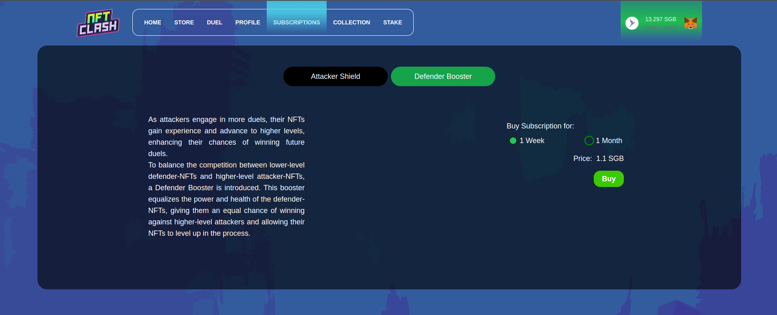This screenshot has height=315, width=777.
Task: Open the HOME page from navigation
Action: (153, 22)
